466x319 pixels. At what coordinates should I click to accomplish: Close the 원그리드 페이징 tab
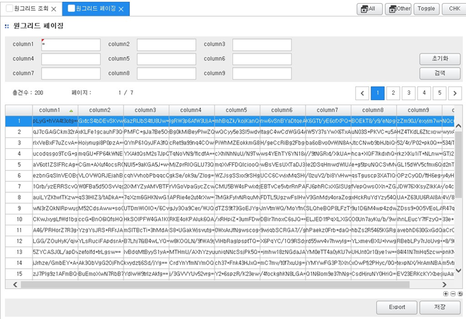[121, 9]
